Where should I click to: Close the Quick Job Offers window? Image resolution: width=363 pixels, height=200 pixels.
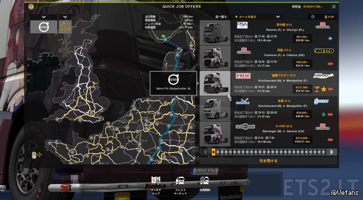pyautogui.click(x=334, y=7)
